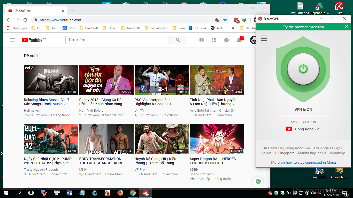Viewport: 353px width, 198px height.
Task: Open the Sua may tinh bookmark folder
Action: pyautogui.click(x=156, y=28)
